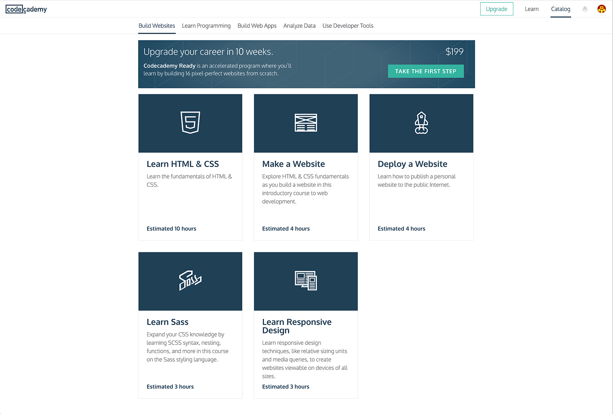The height and width of the screenshot is (414, 613).
Task: Switch to the Learn Programming tab
Action: click(206, 26)
